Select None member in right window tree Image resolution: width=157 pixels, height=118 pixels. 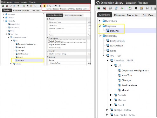pos(113,51)
